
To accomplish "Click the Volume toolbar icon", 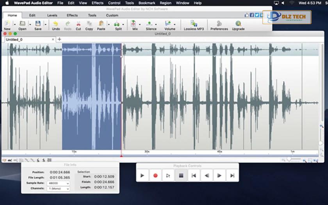I will pos(168,23).
